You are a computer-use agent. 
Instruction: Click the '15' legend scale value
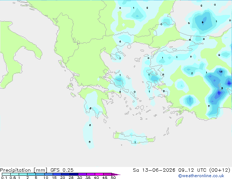pyautogui.click(x=54, y=178)
